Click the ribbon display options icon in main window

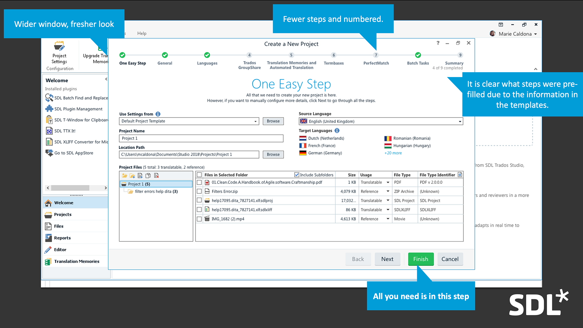(x=501, y=25)
